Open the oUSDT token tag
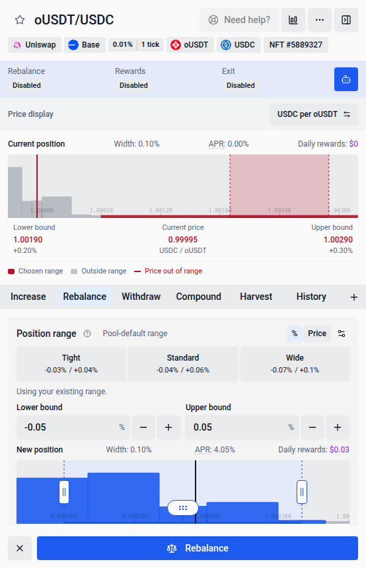 click(190, 45)
